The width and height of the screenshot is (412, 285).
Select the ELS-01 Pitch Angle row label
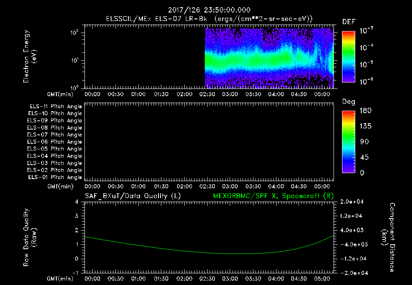click(55, 177)
